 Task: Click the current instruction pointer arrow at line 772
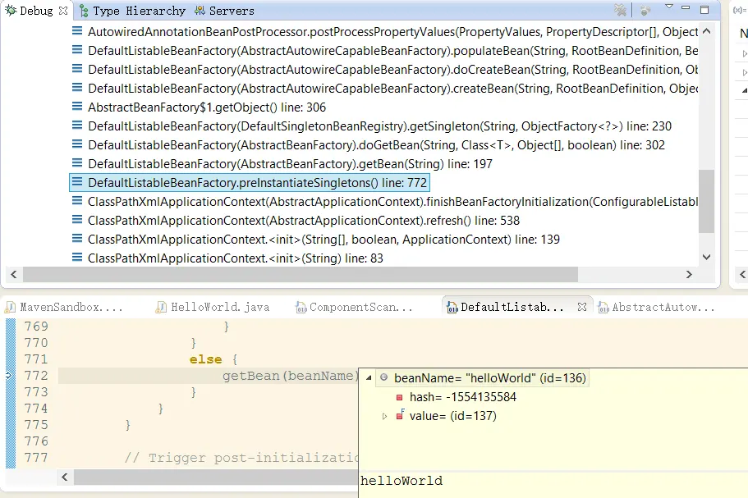pos(8,376)
